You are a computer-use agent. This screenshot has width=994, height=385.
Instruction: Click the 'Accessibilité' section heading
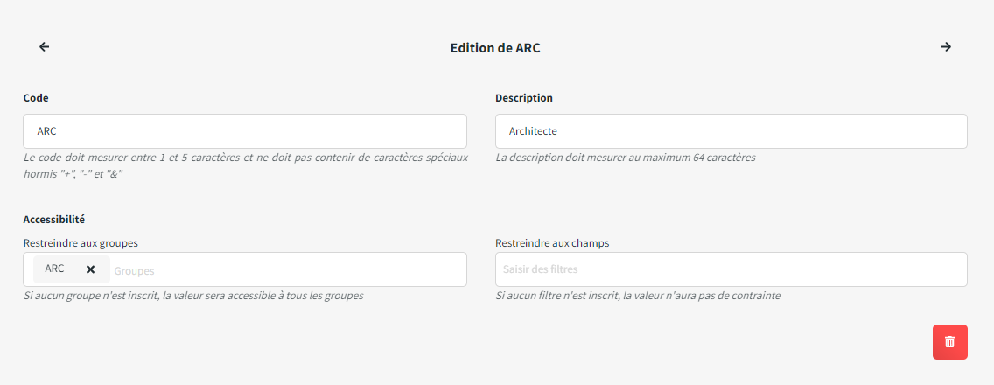click(53, 219)
